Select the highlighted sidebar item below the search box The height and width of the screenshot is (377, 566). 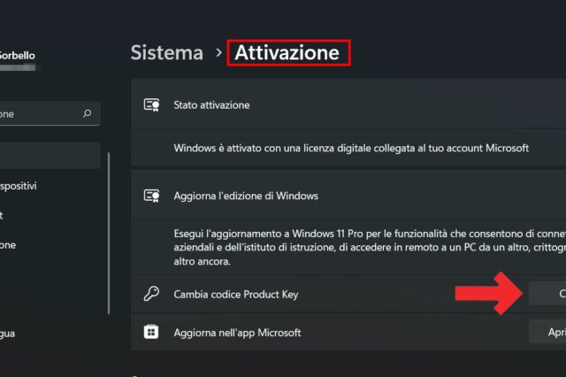coord(49,157)
